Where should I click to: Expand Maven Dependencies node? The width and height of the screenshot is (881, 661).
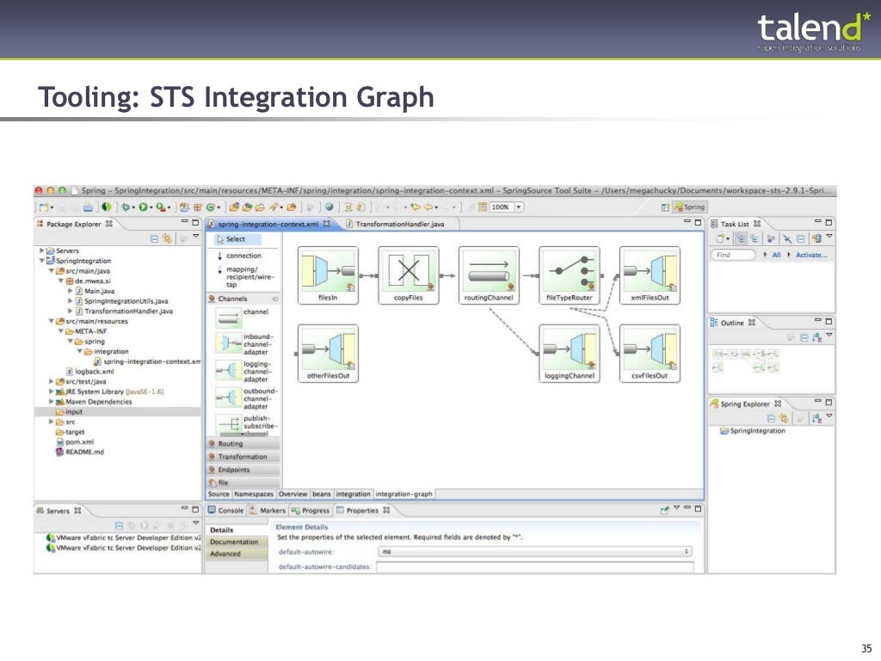click(51, 402)
